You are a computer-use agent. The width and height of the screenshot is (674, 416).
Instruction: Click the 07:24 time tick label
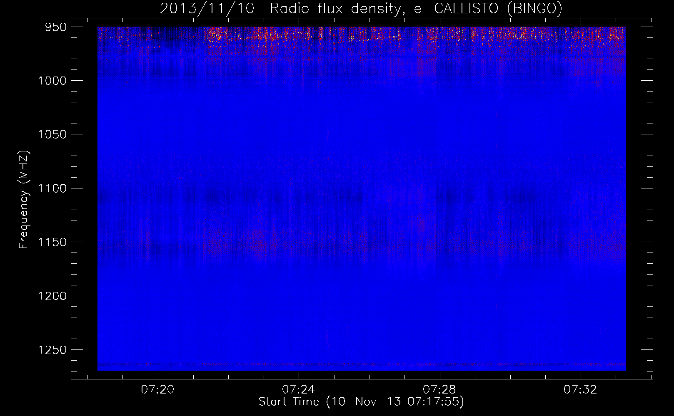pos(298,390)
